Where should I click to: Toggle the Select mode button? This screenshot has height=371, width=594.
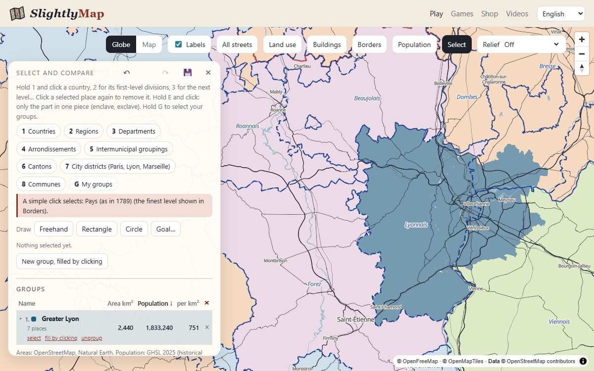click(x=457, y=45)
